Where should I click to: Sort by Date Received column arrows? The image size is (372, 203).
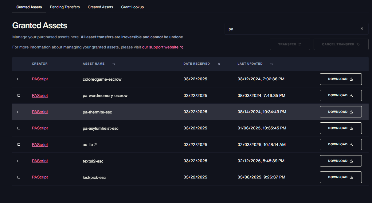[x=219, y=64]
